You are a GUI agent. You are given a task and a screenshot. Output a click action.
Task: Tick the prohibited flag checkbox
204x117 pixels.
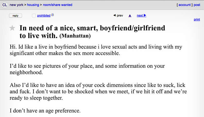pos(34,16)
